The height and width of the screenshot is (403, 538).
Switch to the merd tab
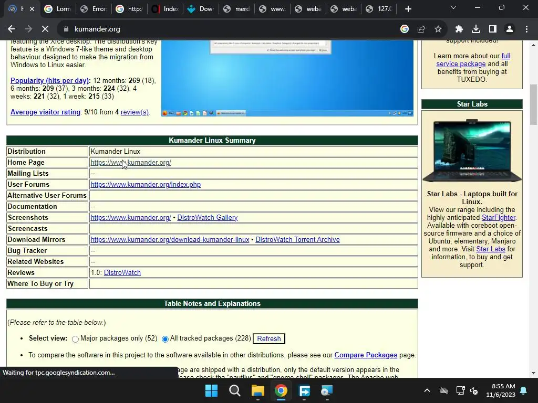(236, 9)
